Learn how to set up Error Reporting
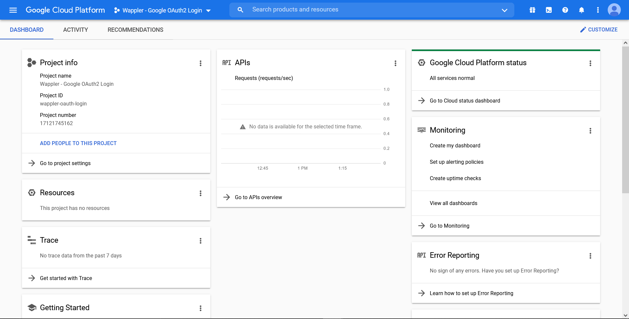 point(471,293)
